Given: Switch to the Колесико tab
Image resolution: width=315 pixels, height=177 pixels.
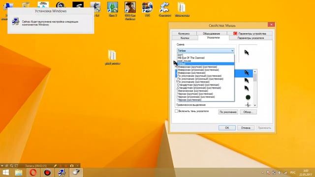Looking at the screenshot, I should pyautogui.click(x=184, y=33).
